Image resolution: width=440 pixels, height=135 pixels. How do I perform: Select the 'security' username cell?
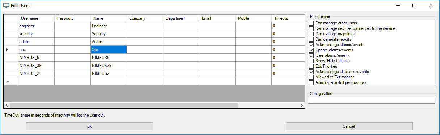[x=36, y=34]
